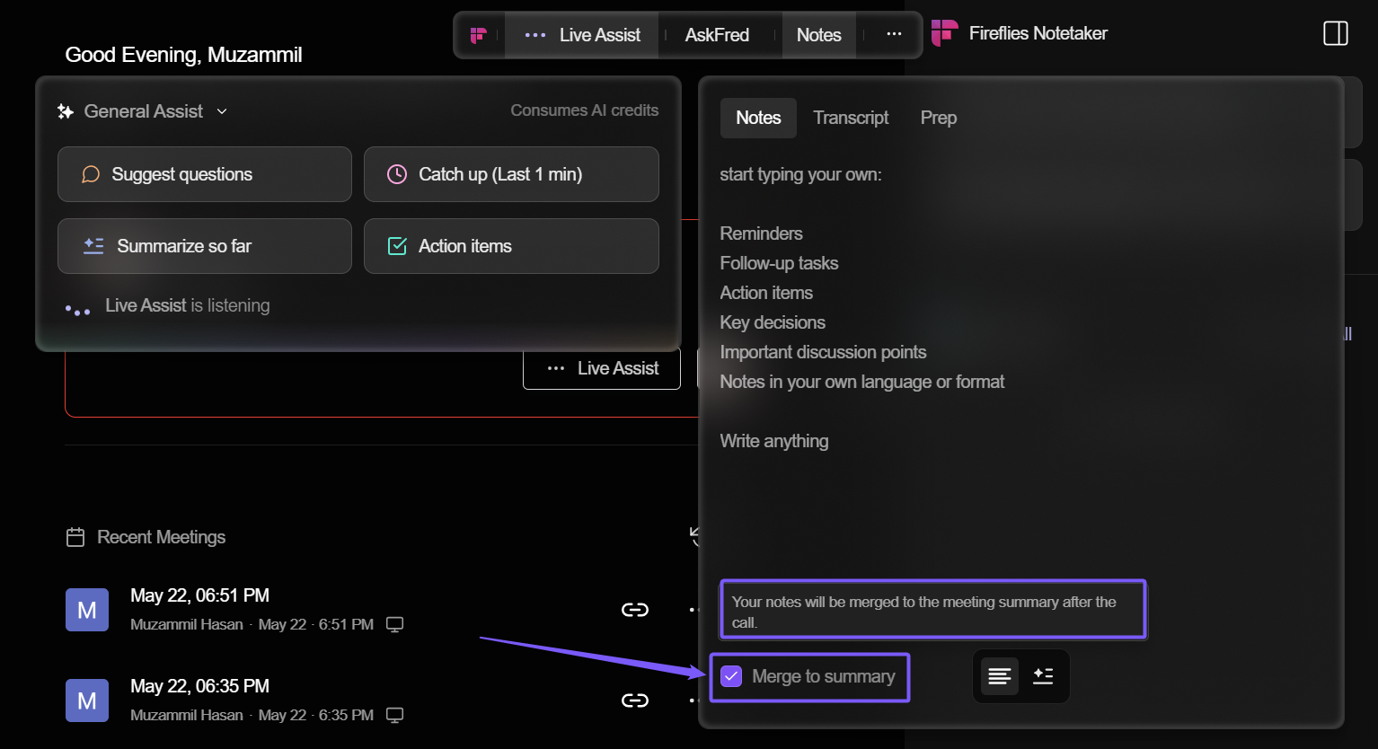Click the Action items button
The width and height of the screenshot is (1378, 749).
click(x=511, y=246)
